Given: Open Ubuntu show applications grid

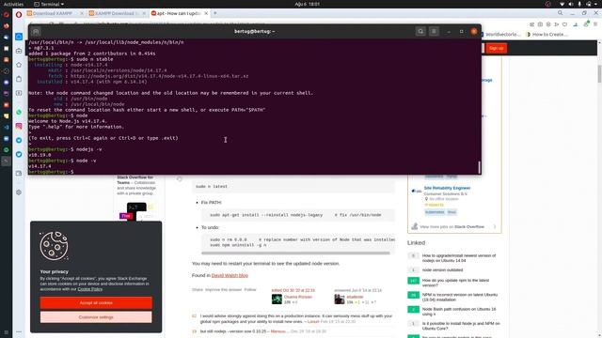Looking at the screenshot, I should [7, 332].
